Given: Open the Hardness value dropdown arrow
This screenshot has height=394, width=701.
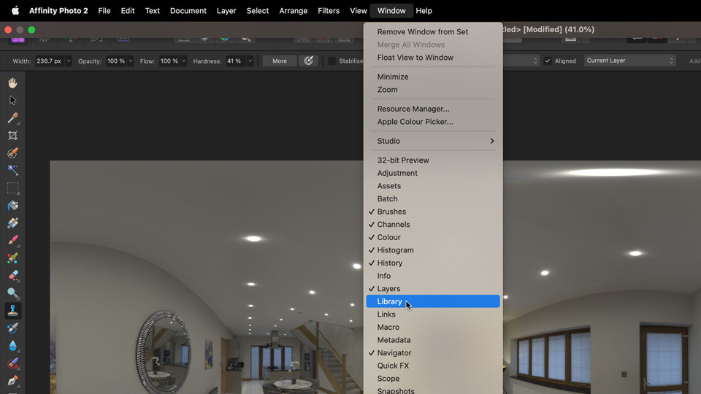Looking at the screenshot, I should [250, 61].
